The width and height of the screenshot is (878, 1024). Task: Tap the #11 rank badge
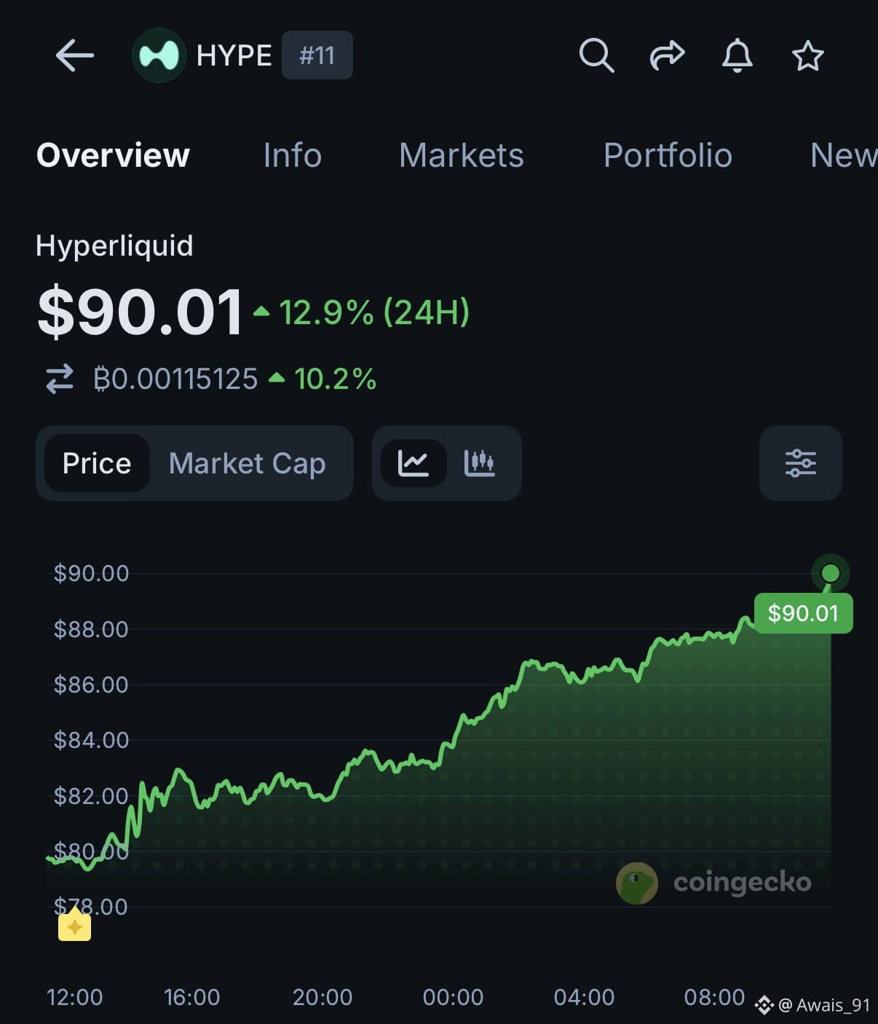pos(317,55)
